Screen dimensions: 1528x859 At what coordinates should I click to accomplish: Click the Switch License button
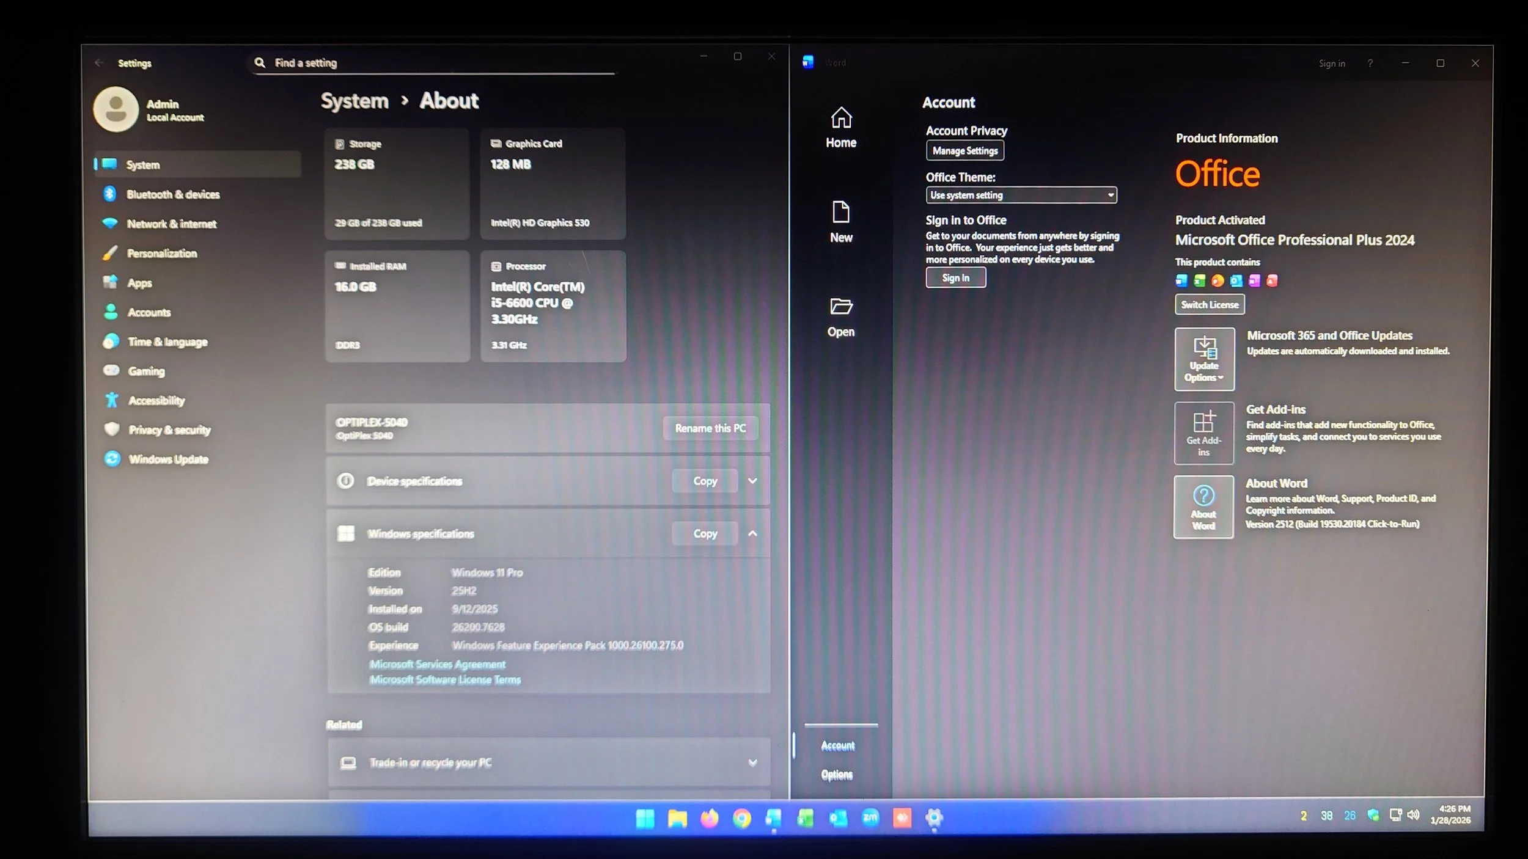(1209, 304)
